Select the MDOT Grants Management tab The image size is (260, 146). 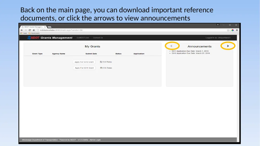(x=33, y=27)
